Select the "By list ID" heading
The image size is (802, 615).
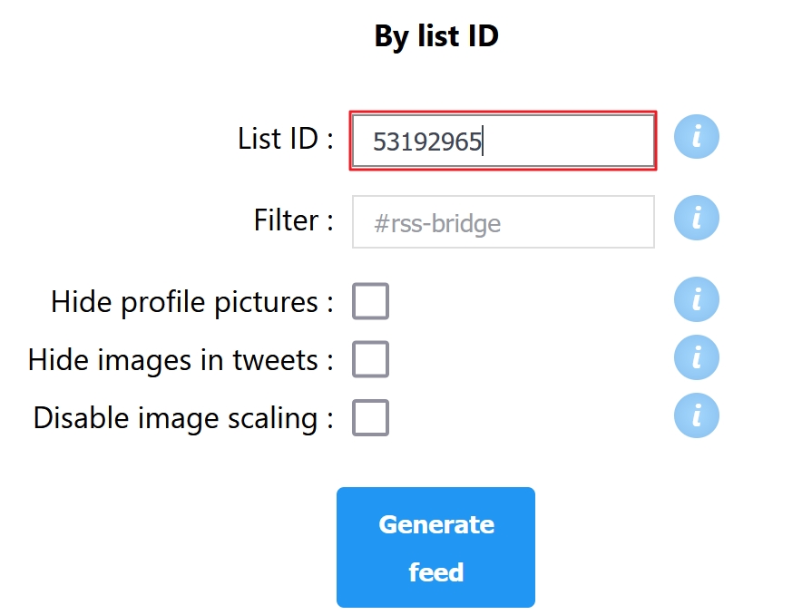coord(436,35)
